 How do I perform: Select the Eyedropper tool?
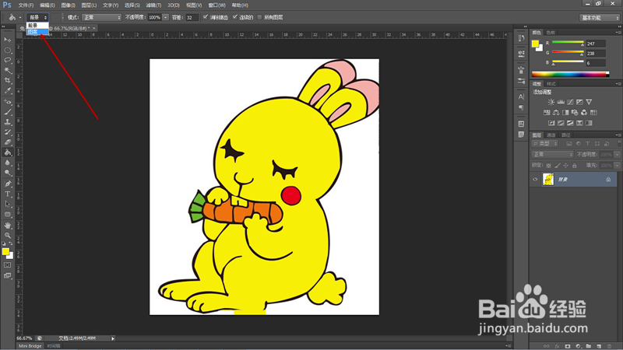tap(8, 91)
